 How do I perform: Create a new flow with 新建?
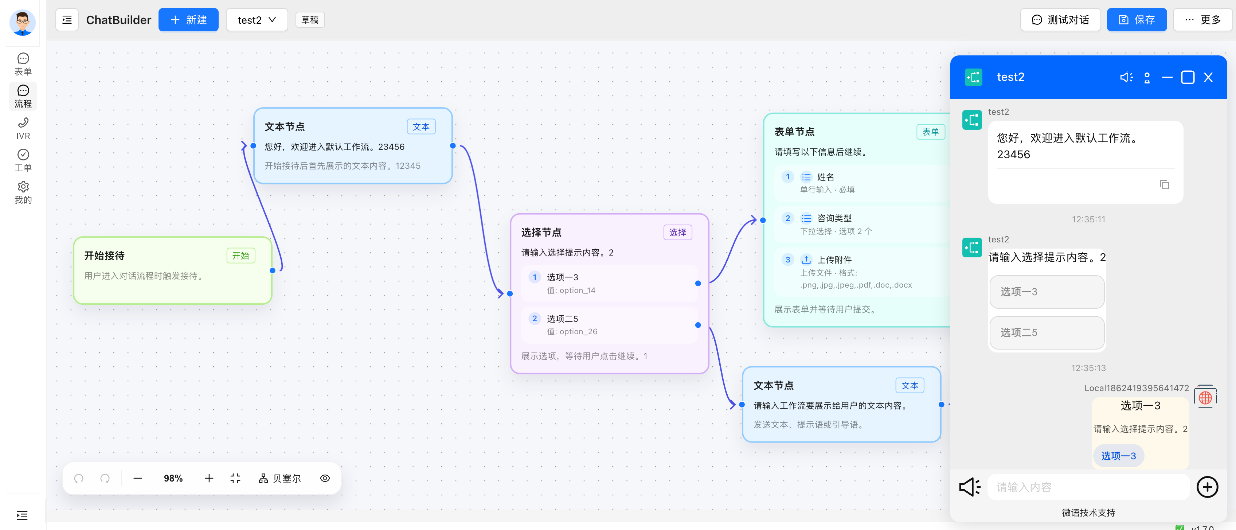(188, 20)
